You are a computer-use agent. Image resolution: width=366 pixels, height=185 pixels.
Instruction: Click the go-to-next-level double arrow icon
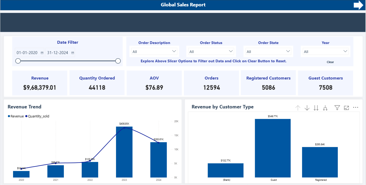[x=316, y=108]
